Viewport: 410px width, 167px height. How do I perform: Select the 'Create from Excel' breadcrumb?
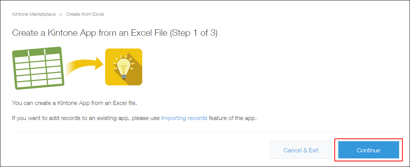[85, 14]
